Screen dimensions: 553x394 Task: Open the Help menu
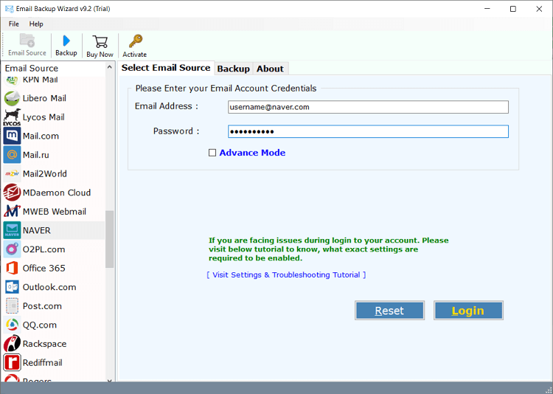tap(36, 24)
